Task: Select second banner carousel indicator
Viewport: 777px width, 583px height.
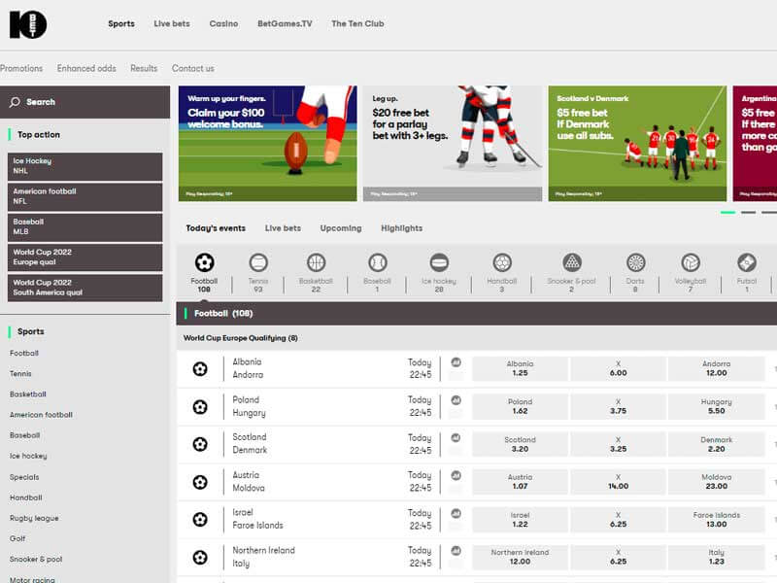Action: coord(748,212)
